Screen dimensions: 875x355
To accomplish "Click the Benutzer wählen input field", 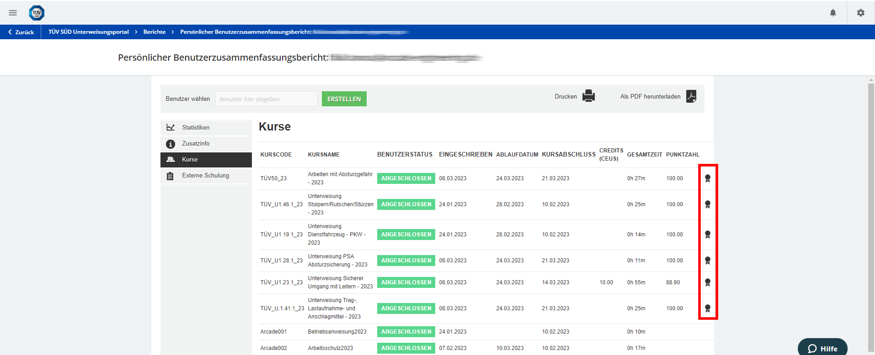I will pos(266,99).
